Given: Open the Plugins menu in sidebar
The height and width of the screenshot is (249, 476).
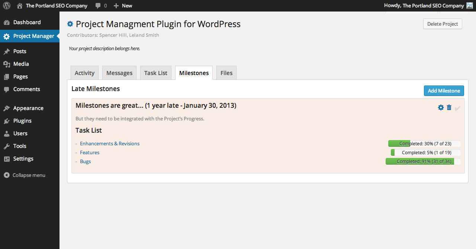Looking at the screenshot, I should tap(22, 121).
